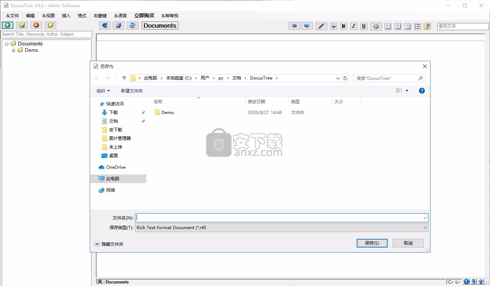The image size is (490, 286).
Task: Open the 语言 menu
Action: (x=121, y=16)
